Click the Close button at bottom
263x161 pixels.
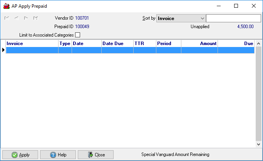[95, 155]
